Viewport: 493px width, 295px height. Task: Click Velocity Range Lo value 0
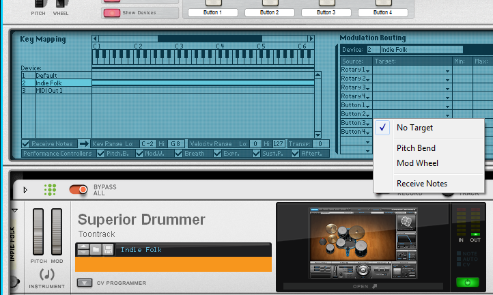click(x=255, y=143)
